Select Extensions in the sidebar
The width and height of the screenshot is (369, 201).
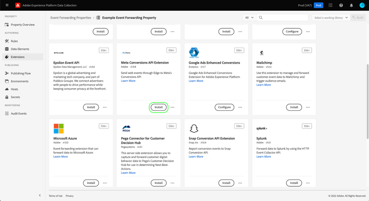(23, 57)
